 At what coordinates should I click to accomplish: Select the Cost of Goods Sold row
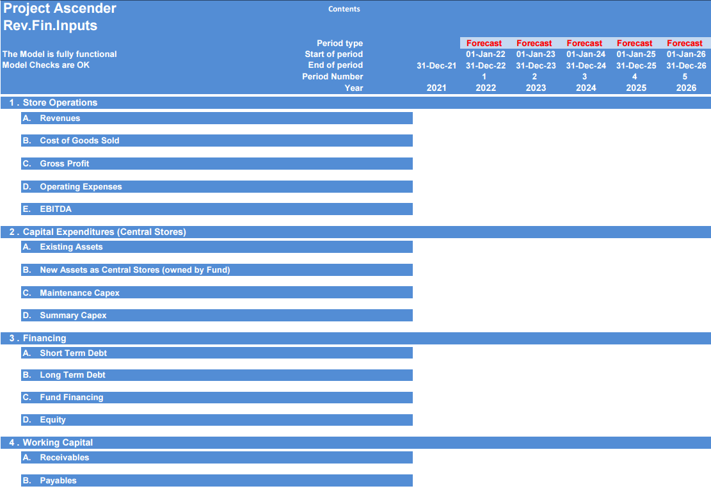[217, 141]
